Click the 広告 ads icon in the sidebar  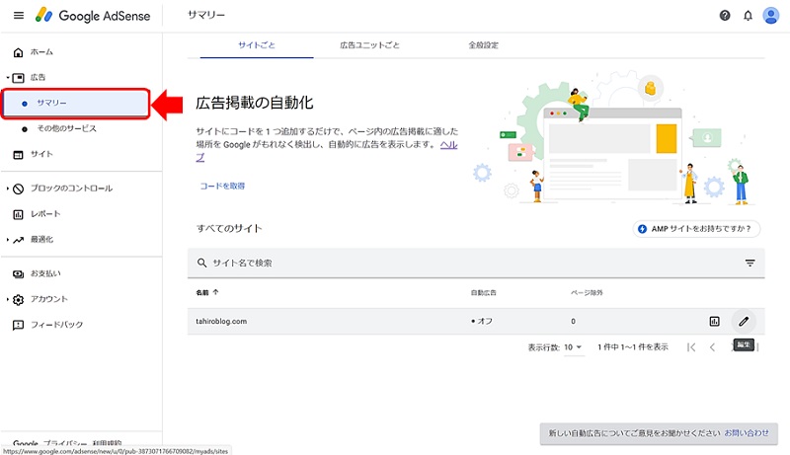click(x=18, y=78)
